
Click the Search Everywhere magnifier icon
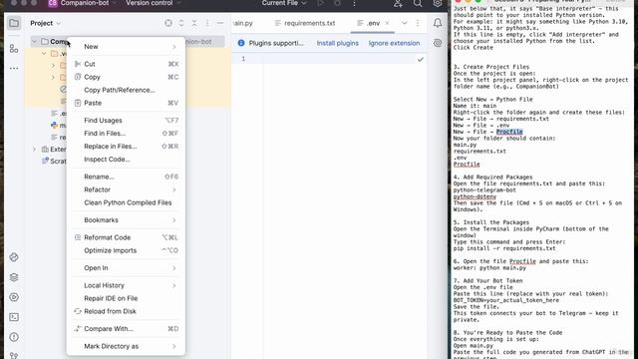point(418,4)
